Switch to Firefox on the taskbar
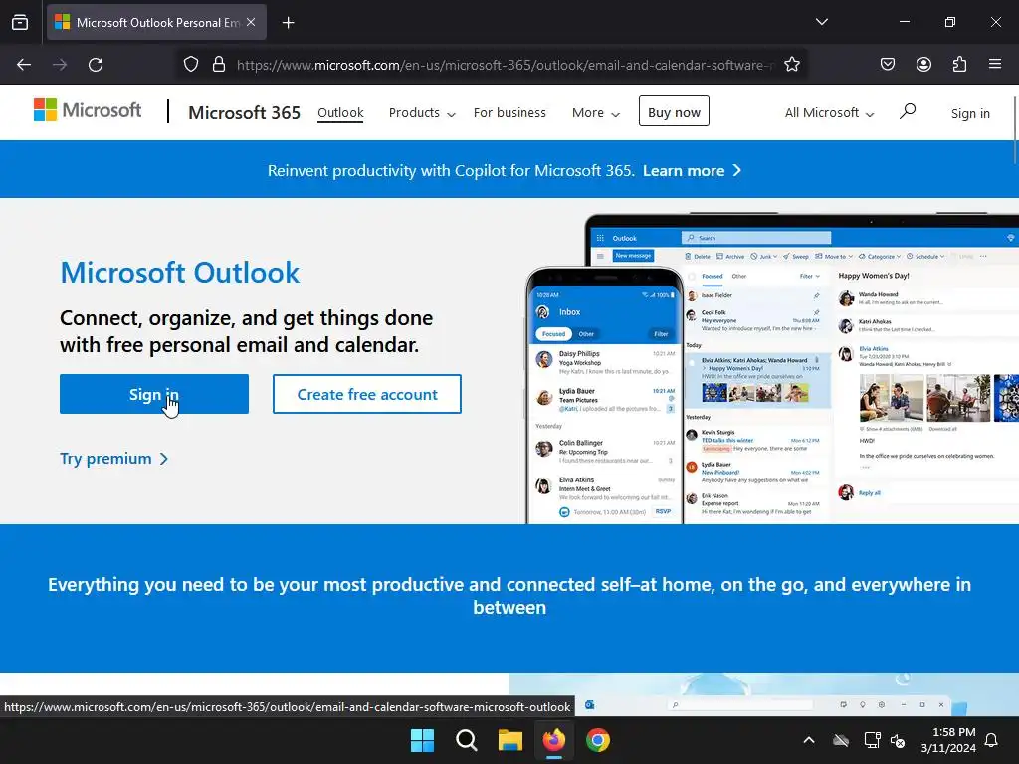This screenshot has height=764, width=1019. (x=553, y=740)
